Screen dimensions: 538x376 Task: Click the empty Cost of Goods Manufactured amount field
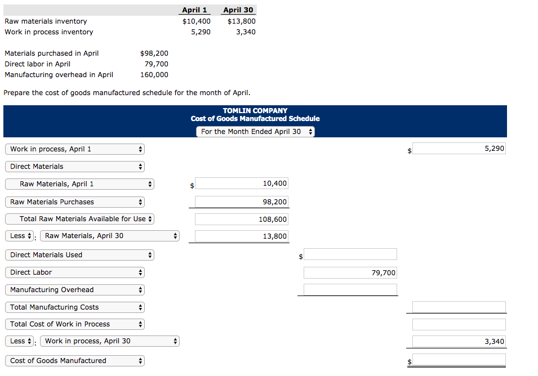click(x=459, y=360)
